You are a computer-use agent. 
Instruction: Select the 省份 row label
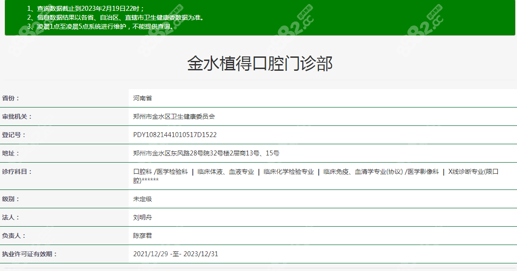(10, 98)
